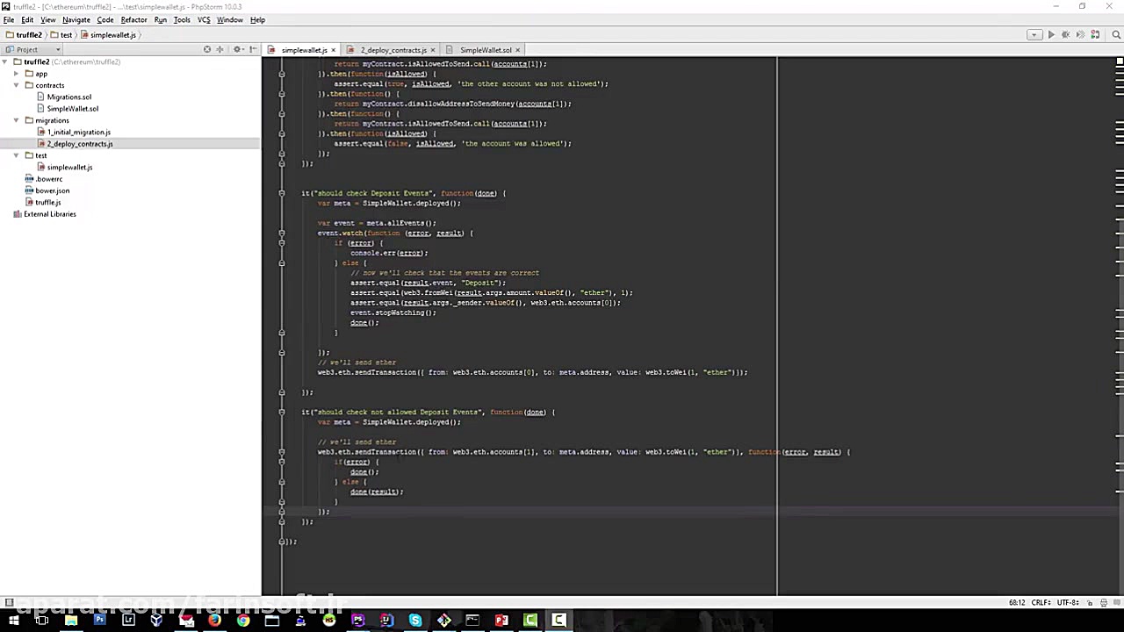Close the simplewallet.js tab
The height and width of the screenshot is (632, 1124).
click(335, 50)
